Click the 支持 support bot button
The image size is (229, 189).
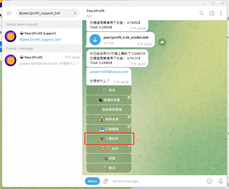click(109, 149)
